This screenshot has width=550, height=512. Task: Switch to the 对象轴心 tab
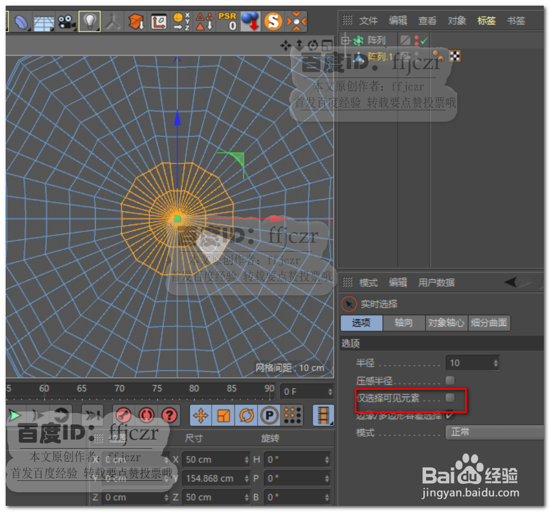click(x=446, y=323)
